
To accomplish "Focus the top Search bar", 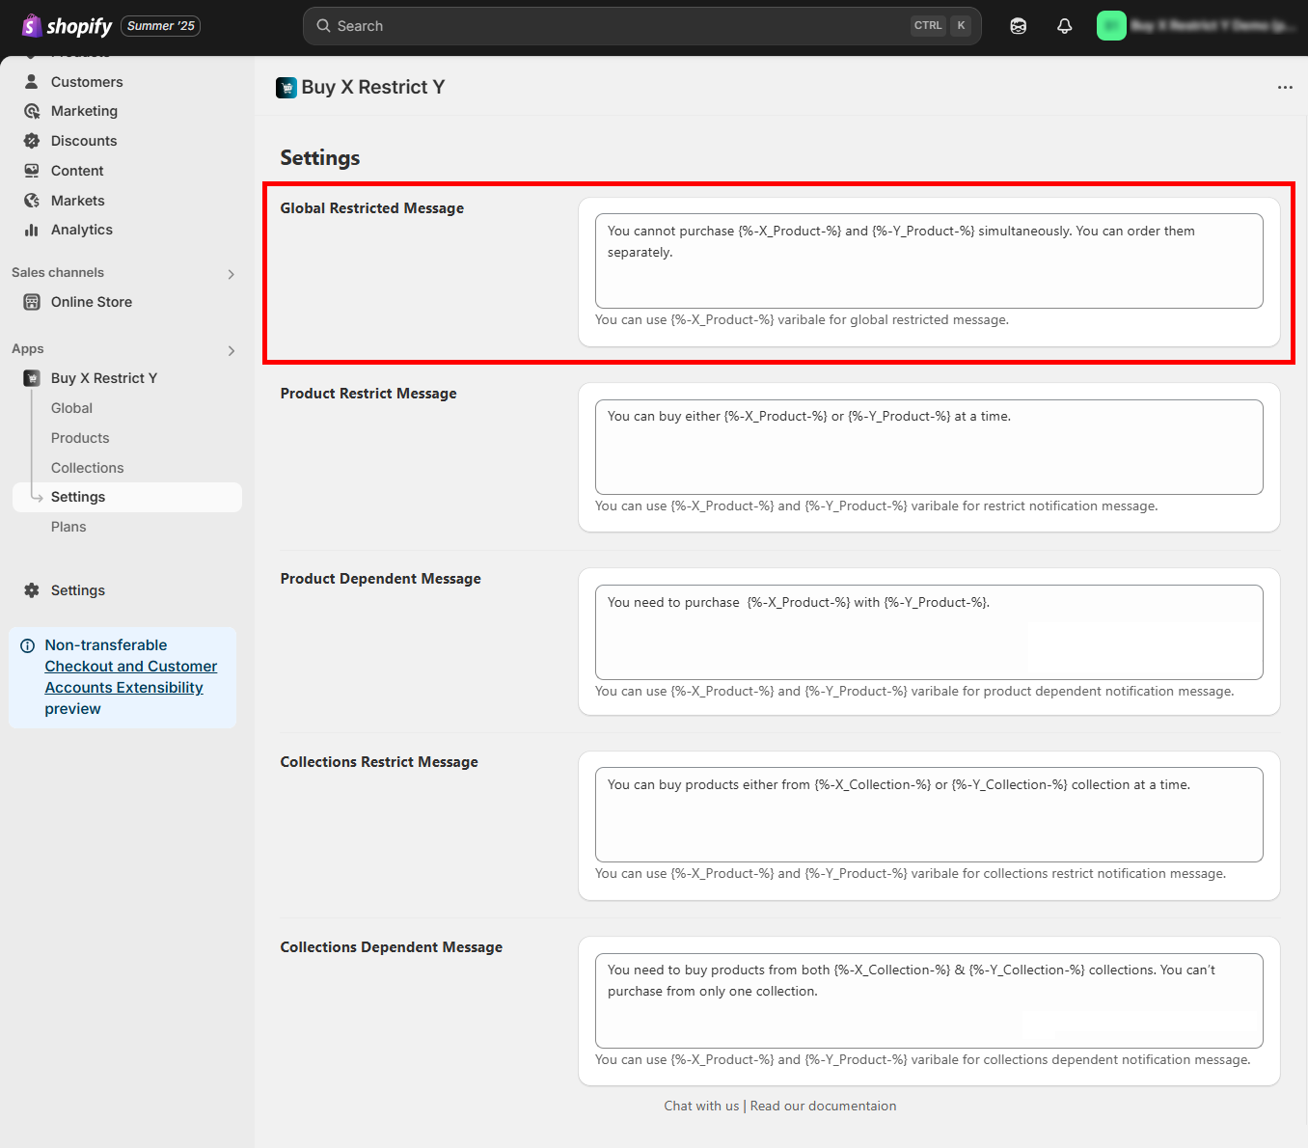I will click(x=617, y=26).
